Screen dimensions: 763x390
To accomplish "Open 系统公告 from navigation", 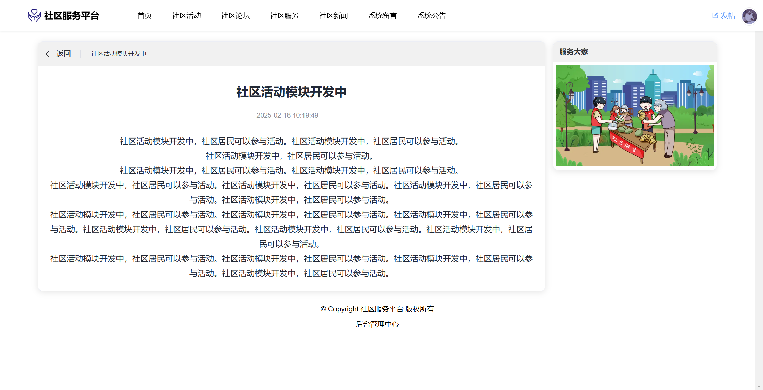I will (x=432, y=16).
